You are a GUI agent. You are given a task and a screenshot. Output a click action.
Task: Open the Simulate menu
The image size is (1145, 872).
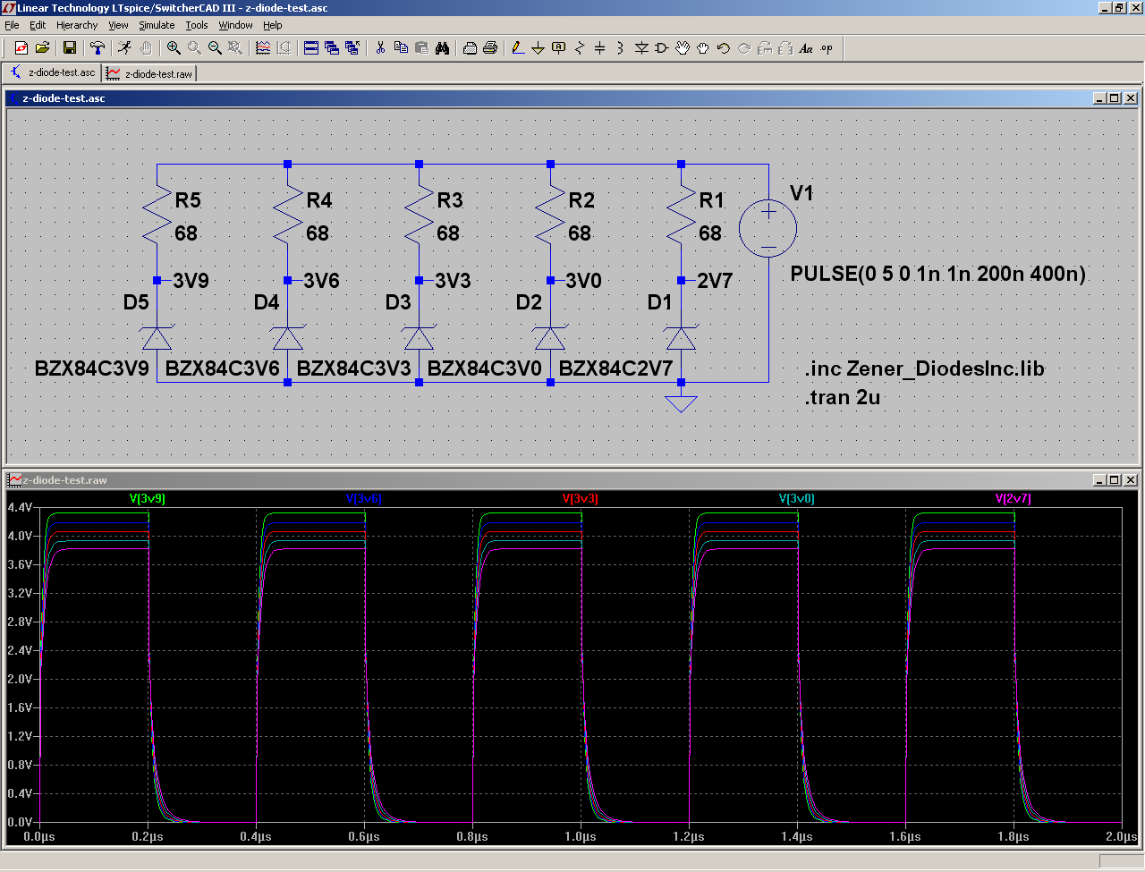point(157,25)
